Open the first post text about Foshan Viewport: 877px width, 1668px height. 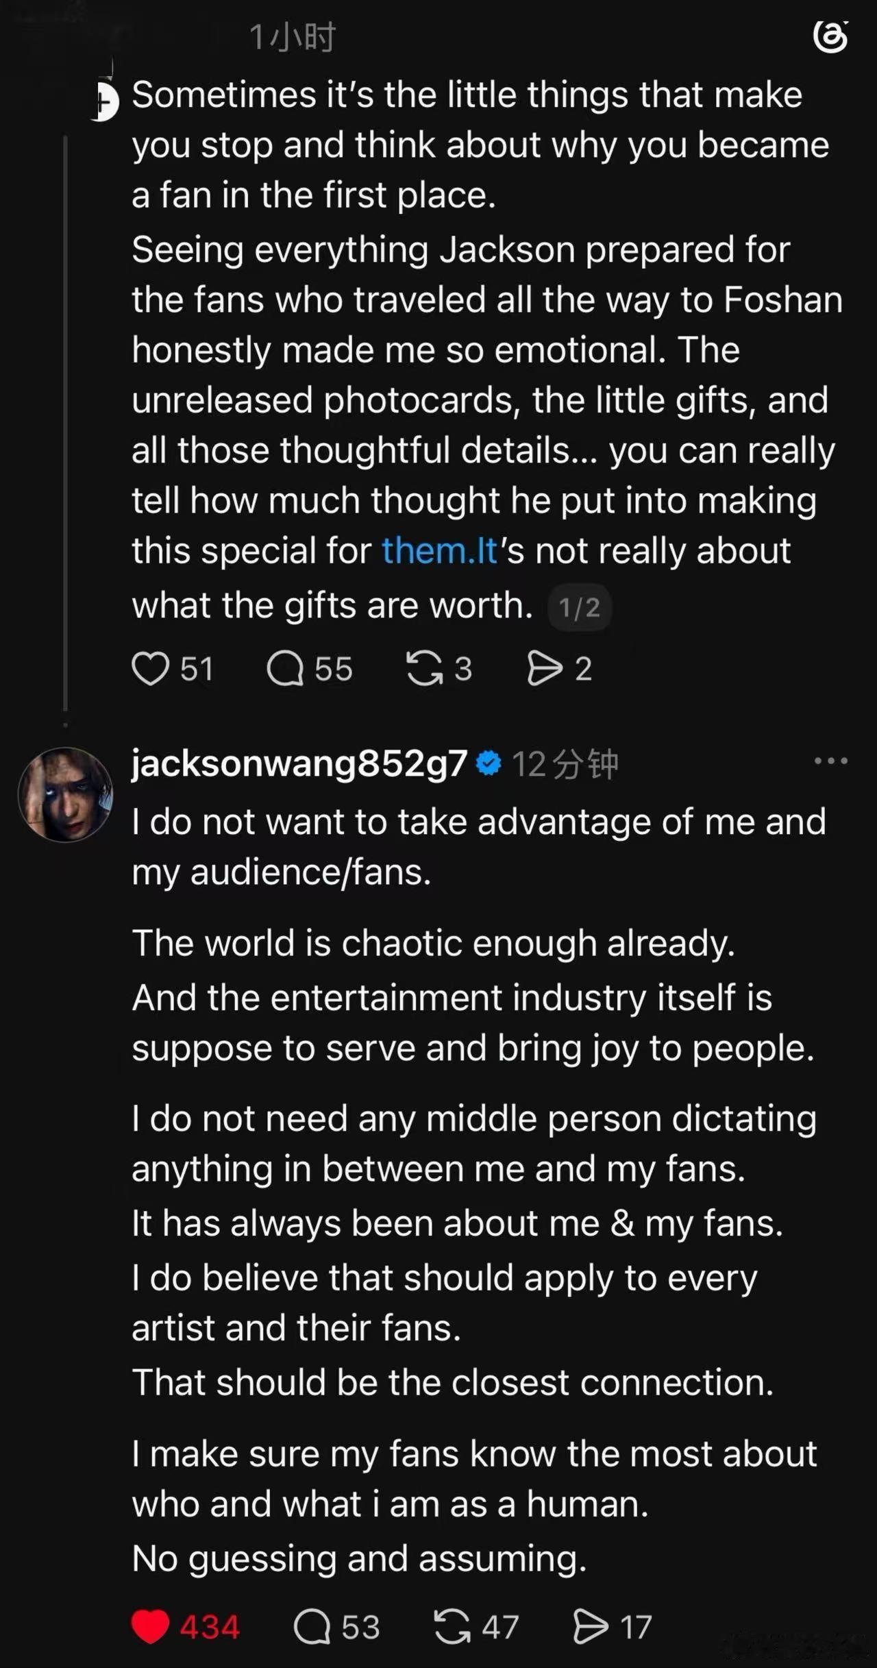tap(487, 350)
